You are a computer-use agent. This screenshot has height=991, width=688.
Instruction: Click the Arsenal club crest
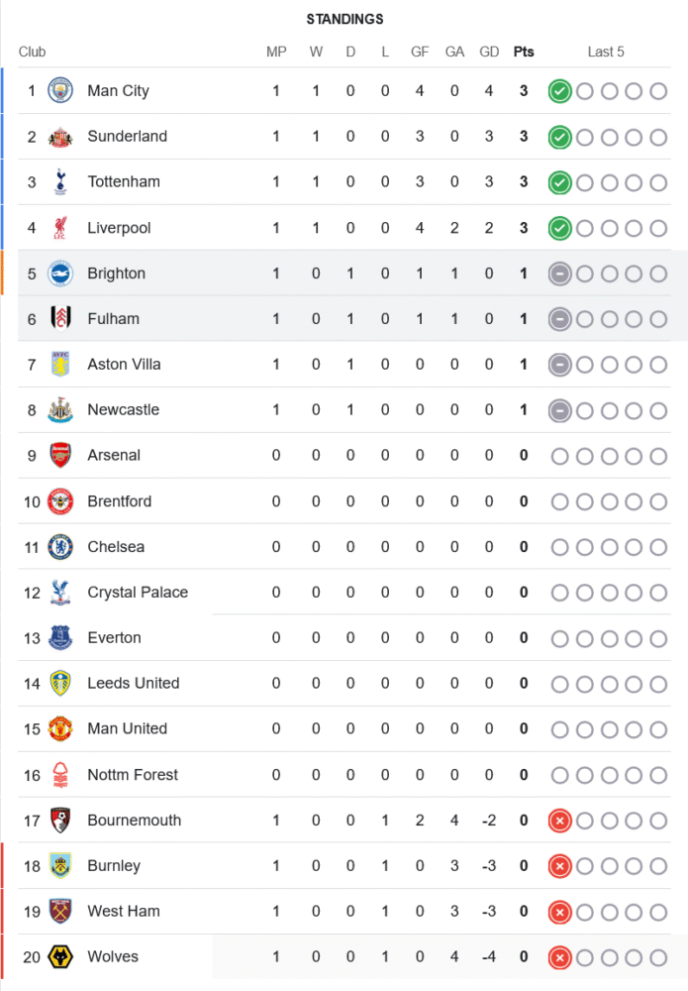(61, 456)
